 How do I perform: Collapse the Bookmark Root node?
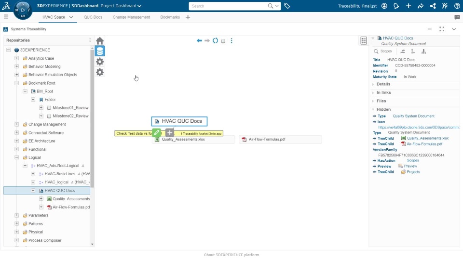click(x=16, y=83)
